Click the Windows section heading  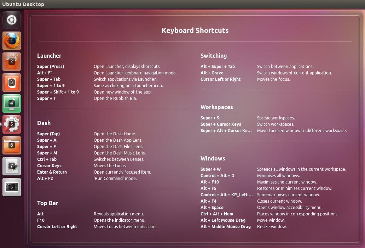213,158
